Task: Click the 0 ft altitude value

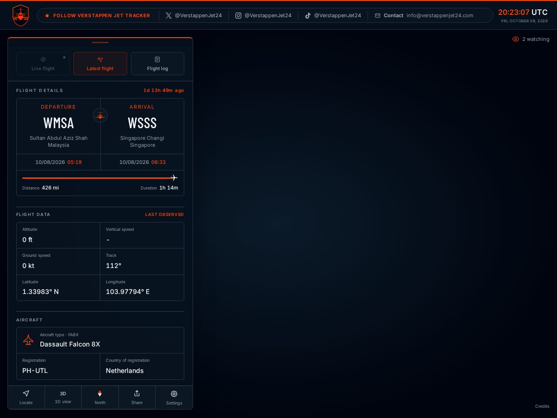Action: [27, 240]
